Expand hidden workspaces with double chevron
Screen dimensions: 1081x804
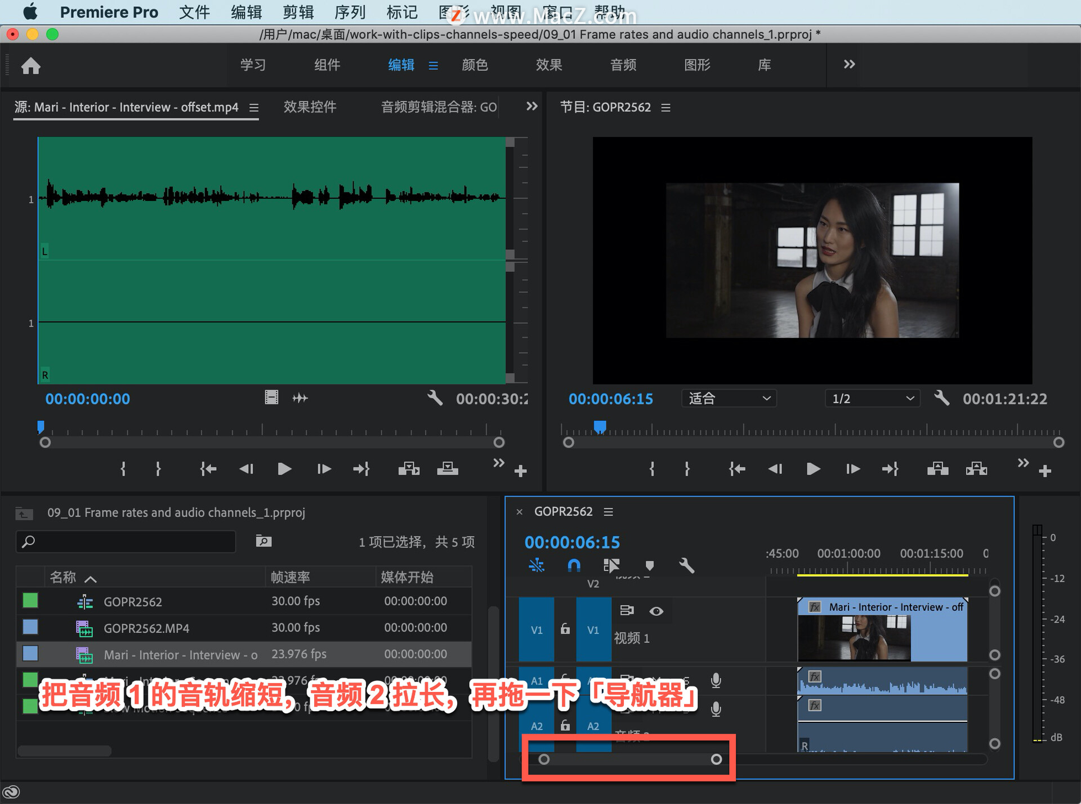tap(849, 65)
